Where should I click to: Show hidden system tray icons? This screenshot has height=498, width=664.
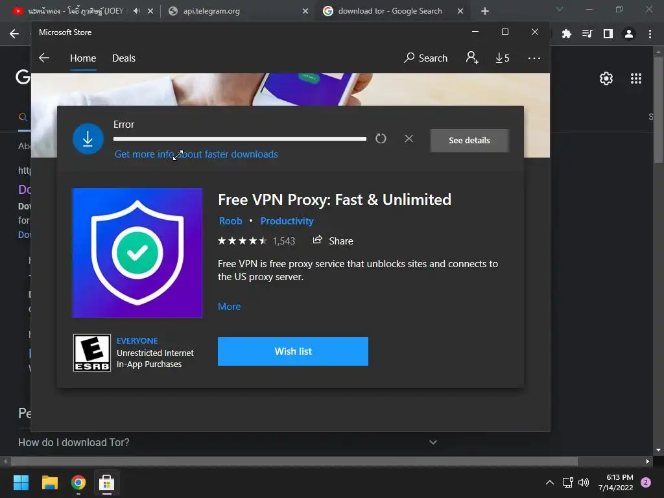point(550,482)
